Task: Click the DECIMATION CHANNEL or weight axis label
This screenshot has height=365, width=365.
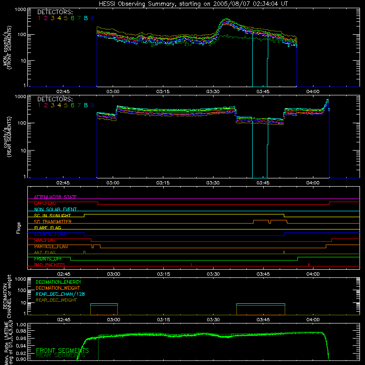Action: click(x=7, y=296)
